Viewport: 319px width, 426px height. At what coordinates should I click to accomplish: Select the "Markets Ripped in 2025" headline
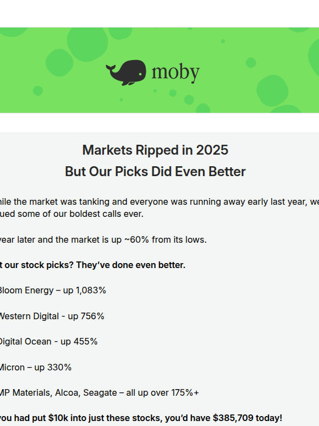point(155,150)
